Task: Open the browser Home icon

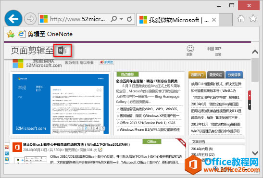Action: (x=241, y=18)
